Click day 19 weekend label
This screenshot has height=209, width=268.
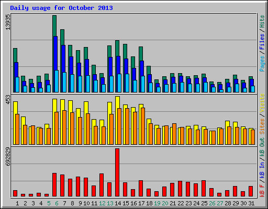pos(157,203)
